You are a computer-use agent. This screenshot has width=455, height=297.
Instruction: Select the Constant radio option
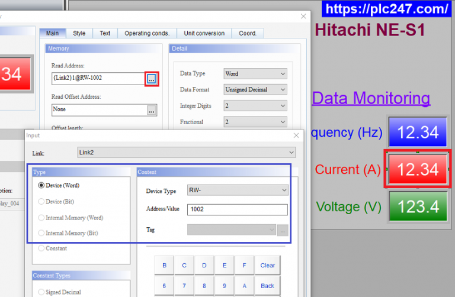pos(53,248)
